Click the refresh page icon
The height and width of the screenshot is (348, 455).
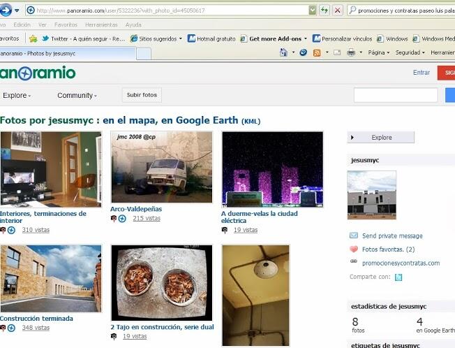coord(324,10)
